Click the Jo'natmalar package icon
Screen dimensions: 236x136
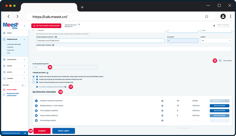pyautogui.click(x=4, y=59)
